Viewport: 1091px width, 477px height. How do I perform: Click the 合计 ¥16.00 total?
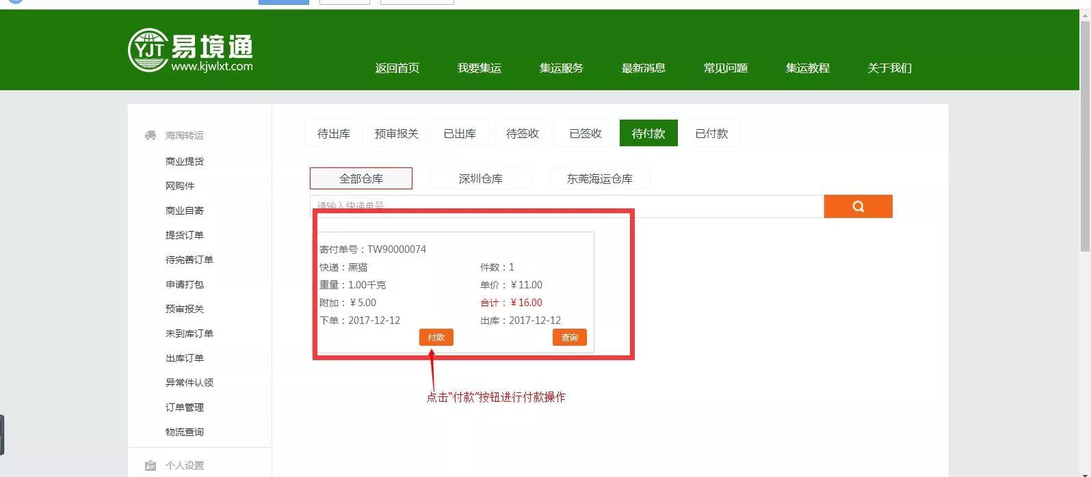(511, 303)
